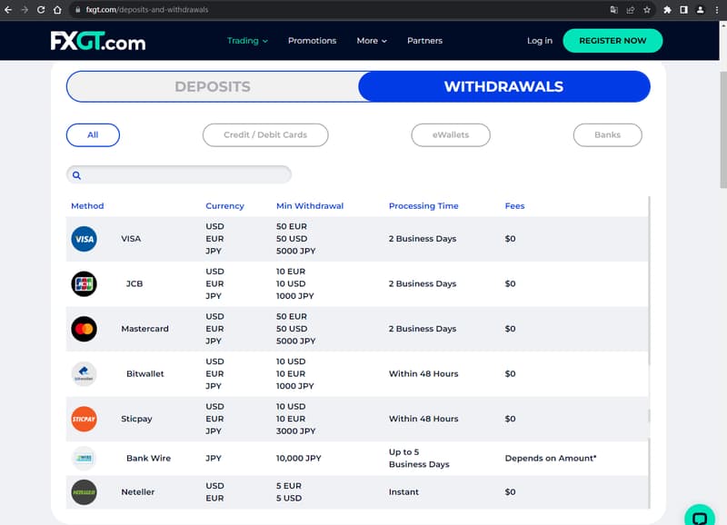This screenshot has height=525, width=727.
Task: Click the Neteller logo icon
Action: [x=84, y=492]
